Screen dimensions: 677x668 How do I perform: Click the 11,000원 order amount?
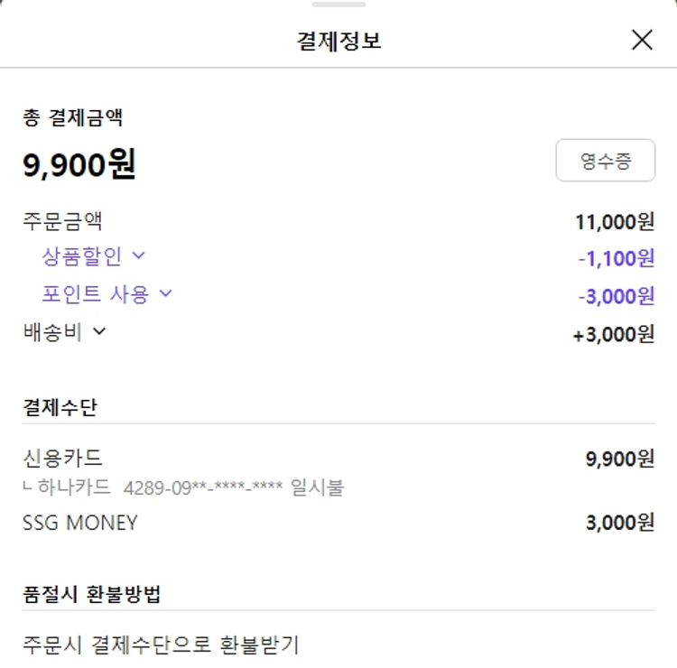tap(614, 221)
